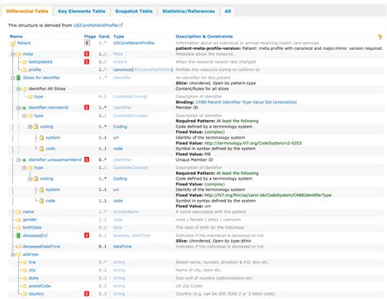Collapse the identifier:All Slices node
The image size is (387, 299).
click(x=18, y=89)
